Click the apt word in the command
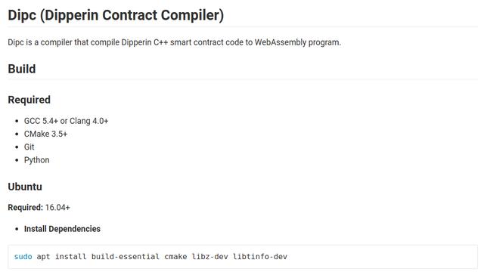Viewport: 484px width, 275px height. pyautogui.click(x=43, y=257)
